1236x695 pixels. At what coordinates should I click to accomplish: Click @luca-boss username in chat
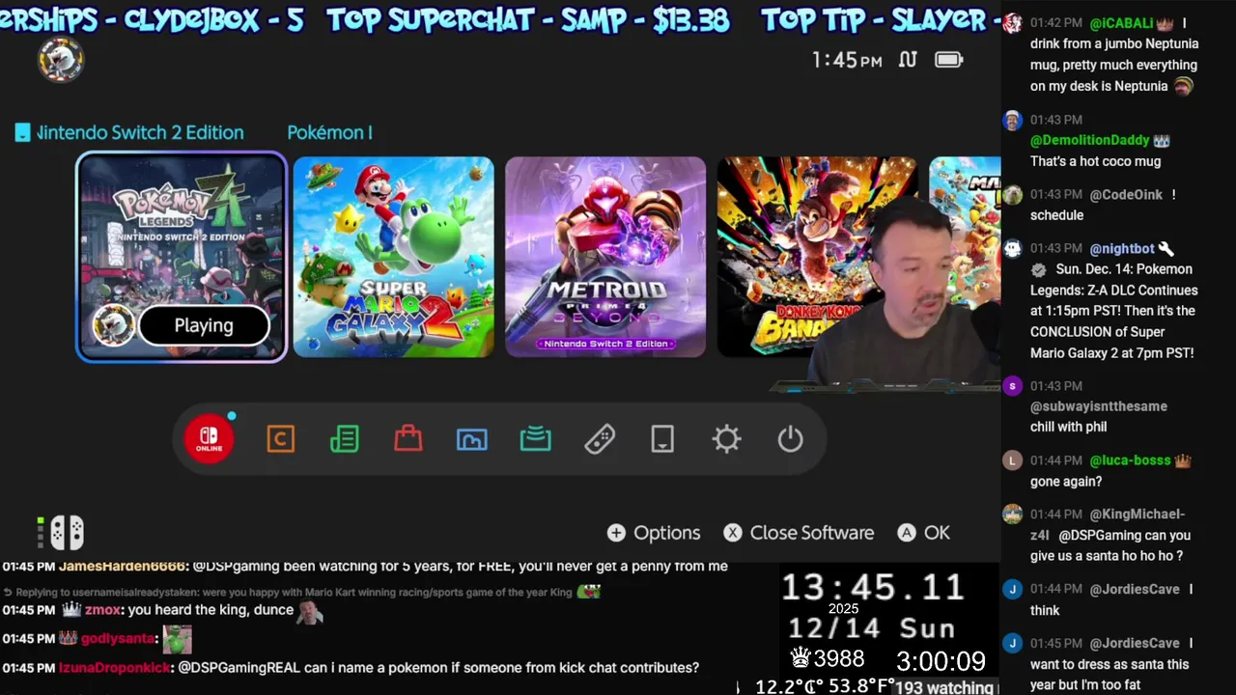click(x=1130, y=460)
